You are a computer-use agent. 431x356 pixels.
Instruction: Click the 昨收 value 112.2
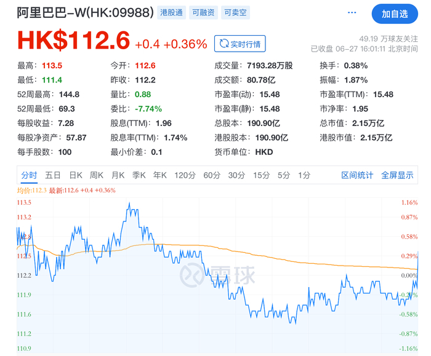[x=145, y=80]
